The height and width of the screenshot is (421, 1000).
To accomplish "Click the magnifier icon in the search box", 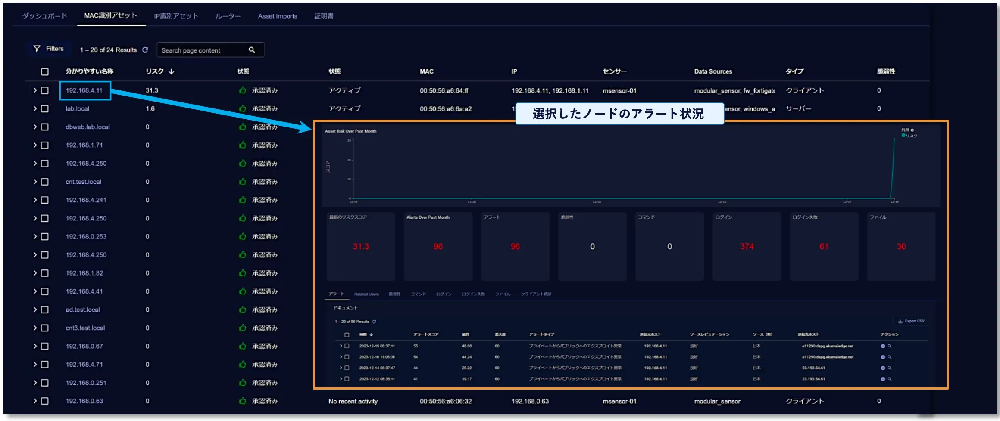I will pos(252,50).
